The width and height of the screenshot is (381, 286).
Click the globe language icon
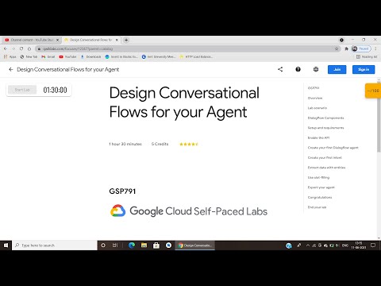pos(316,69)
